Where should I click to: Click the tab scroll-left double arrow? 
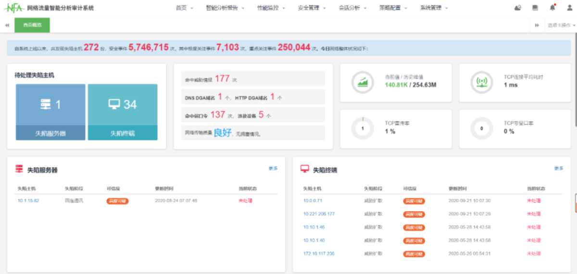pos(7,25)
